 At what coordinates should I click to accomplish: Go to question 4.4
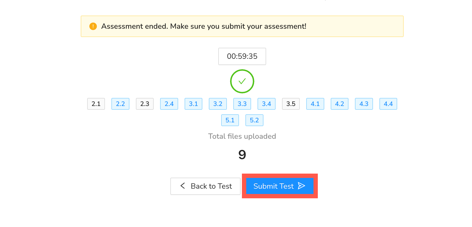point(388,104)
